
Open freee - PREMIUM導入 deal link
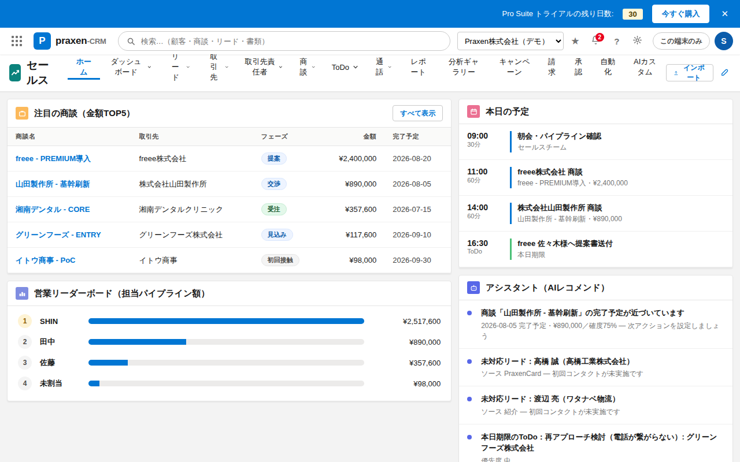53,159
